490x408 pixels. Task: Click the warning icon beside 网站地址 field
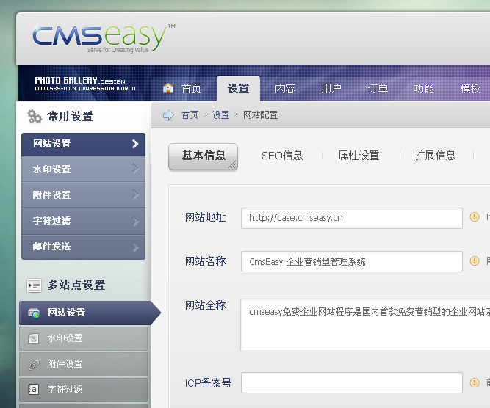475,216
